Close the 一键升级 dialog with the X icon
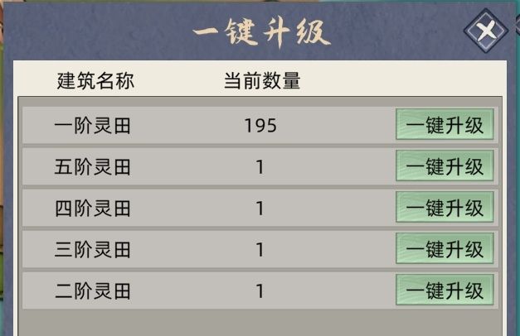 (486, 33)
